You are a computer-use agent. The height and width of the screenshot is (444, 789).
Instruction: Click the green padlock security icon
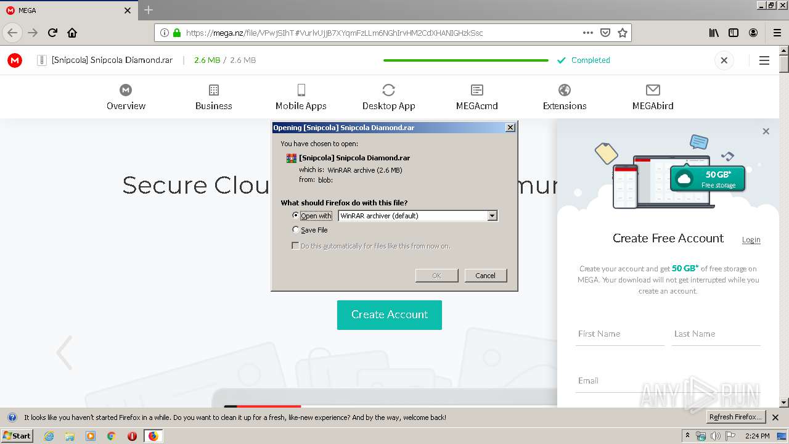tap(177, 33)
